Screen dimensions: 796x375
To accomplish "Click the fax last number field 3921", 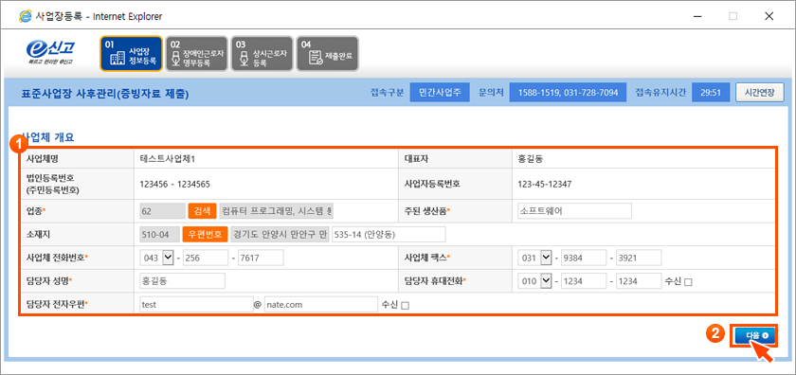I will (x=639, y=258).
